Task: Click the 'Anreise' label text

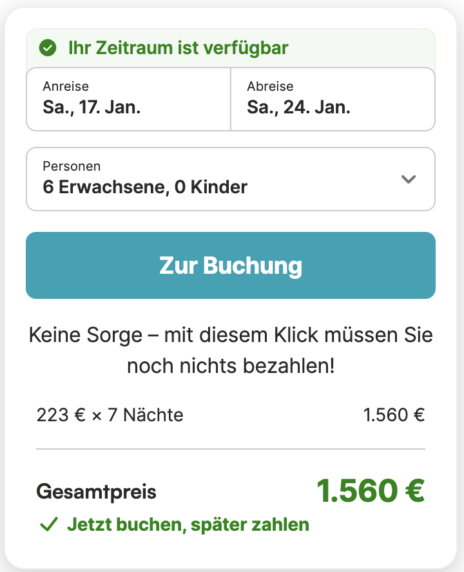Action: [x=66, y=86]
